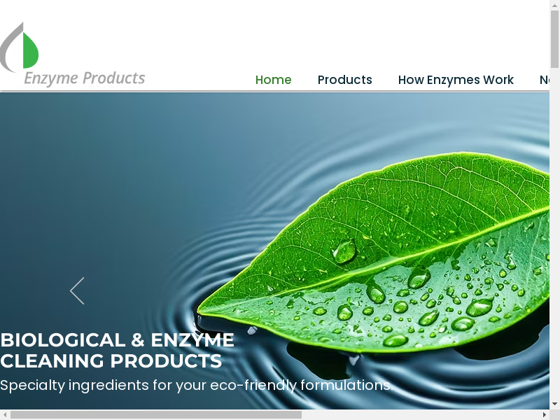Open the How Enzymes Work page
The height and width of the screenshot is (420, 560).
pos(456,80)
